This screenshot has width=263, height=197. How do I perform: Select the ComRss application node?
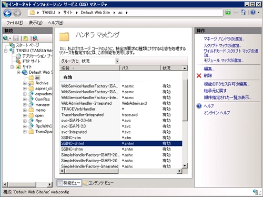(x=43, y=99)
